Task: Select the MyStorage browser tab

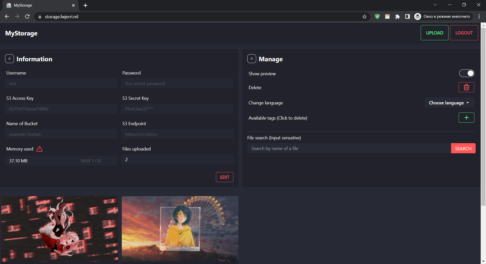Action: pos(40,5)
